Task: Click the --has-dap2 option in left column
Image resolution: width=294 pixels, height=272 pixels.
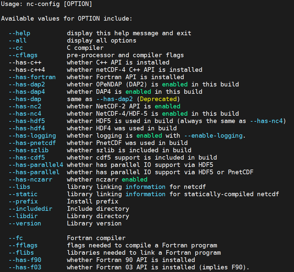Action: (27, 84)
